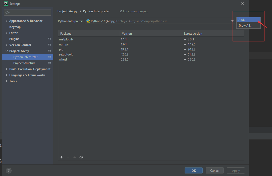Image resolution: width=272 pixels, height=176 pixels.
Task: Collapse the Project: Arcpy section
Action: pyautogui.click(x=6, y=51)
